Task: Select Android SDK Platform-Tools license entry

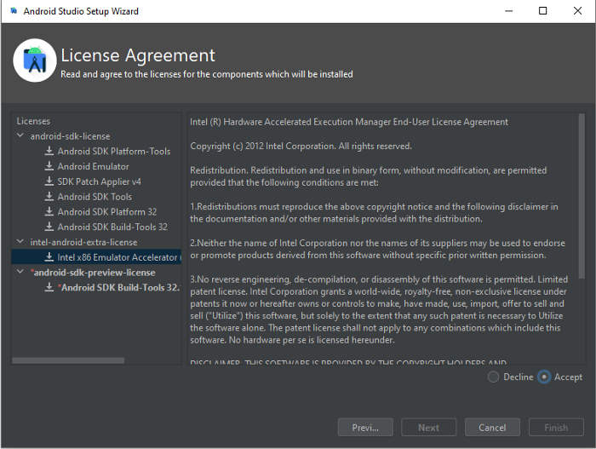Action: (x=114, y=151)
